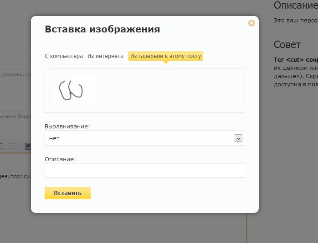Click the insert image icon in the background editor toolbar
This screenshot has width=318, height=243.
click(28, 147)
